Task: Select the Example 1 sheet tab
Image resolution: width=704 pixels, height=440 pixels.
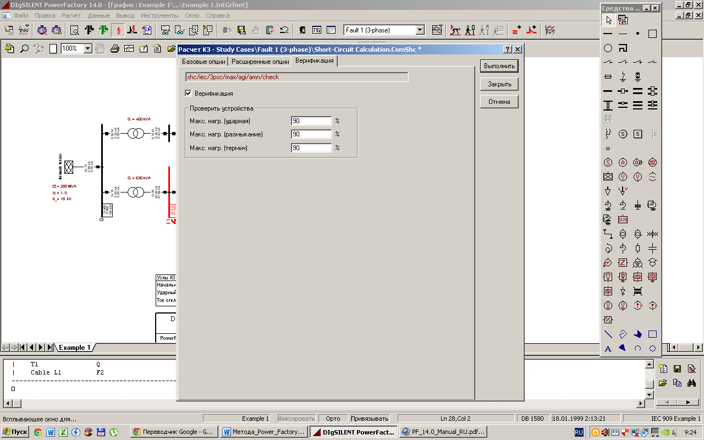Action: [x=75, y=348]
